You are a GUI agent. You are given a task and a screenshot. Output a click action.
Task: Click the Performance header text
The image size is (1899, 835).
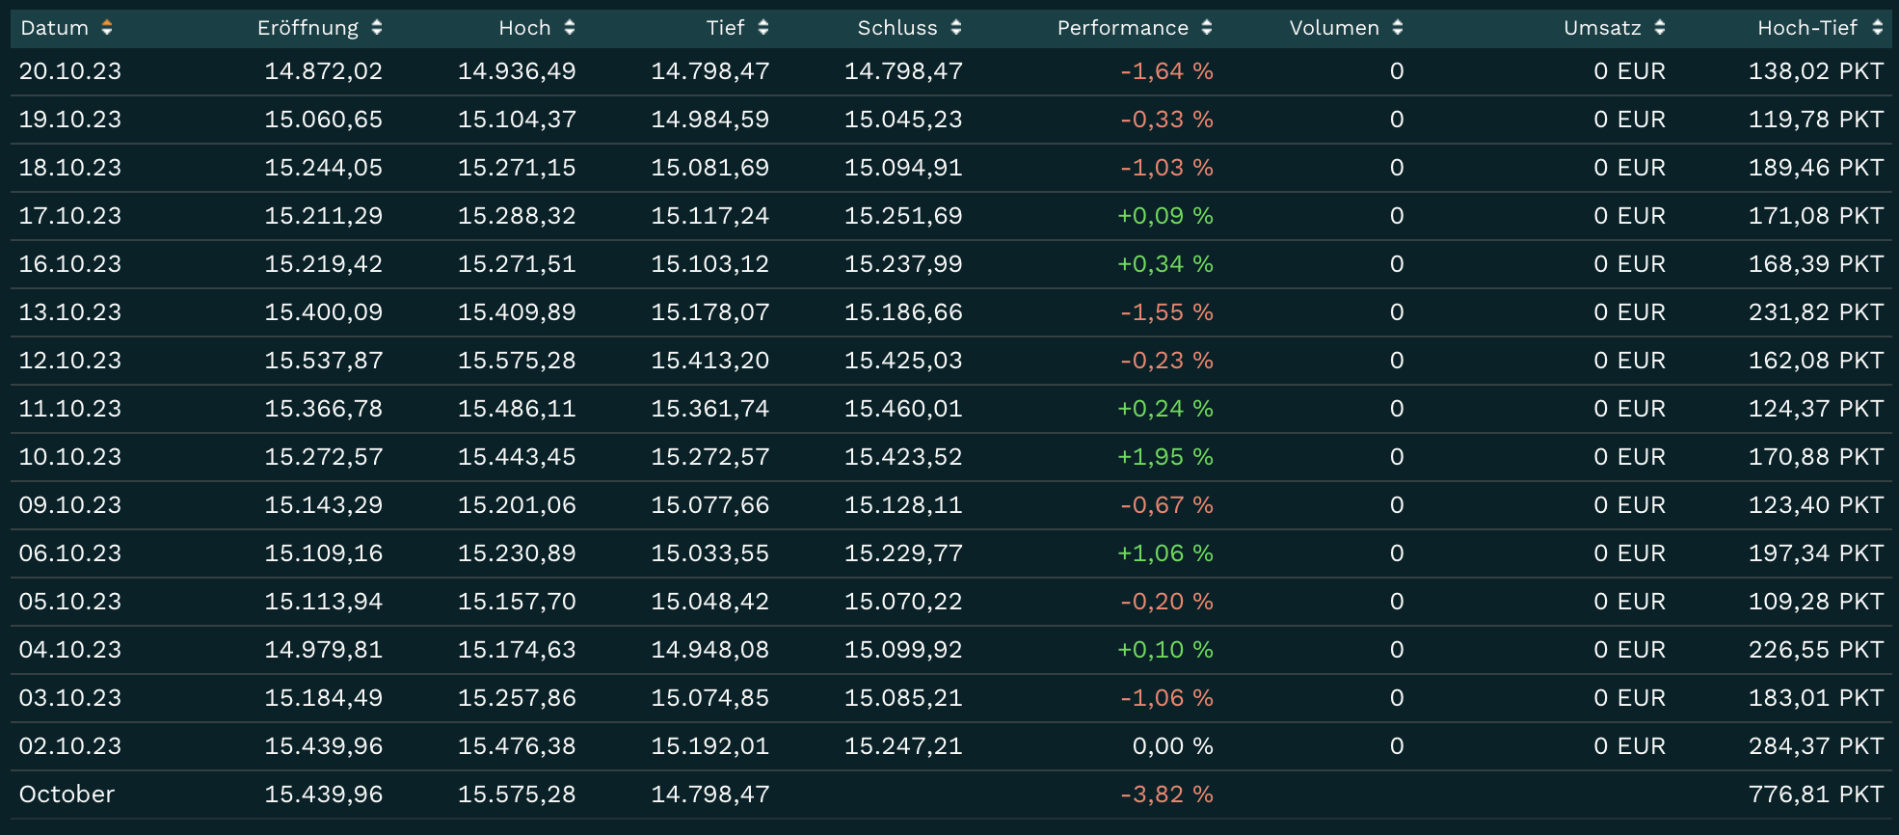pos(1122,28)
